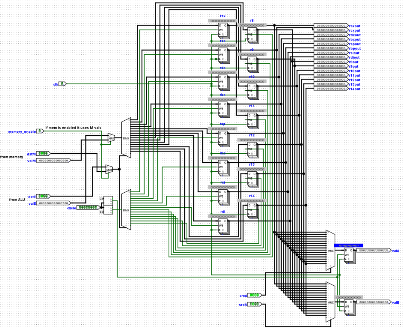Select the valE input pin value
This screenshot has height=328, width=403.
(54, 203)
